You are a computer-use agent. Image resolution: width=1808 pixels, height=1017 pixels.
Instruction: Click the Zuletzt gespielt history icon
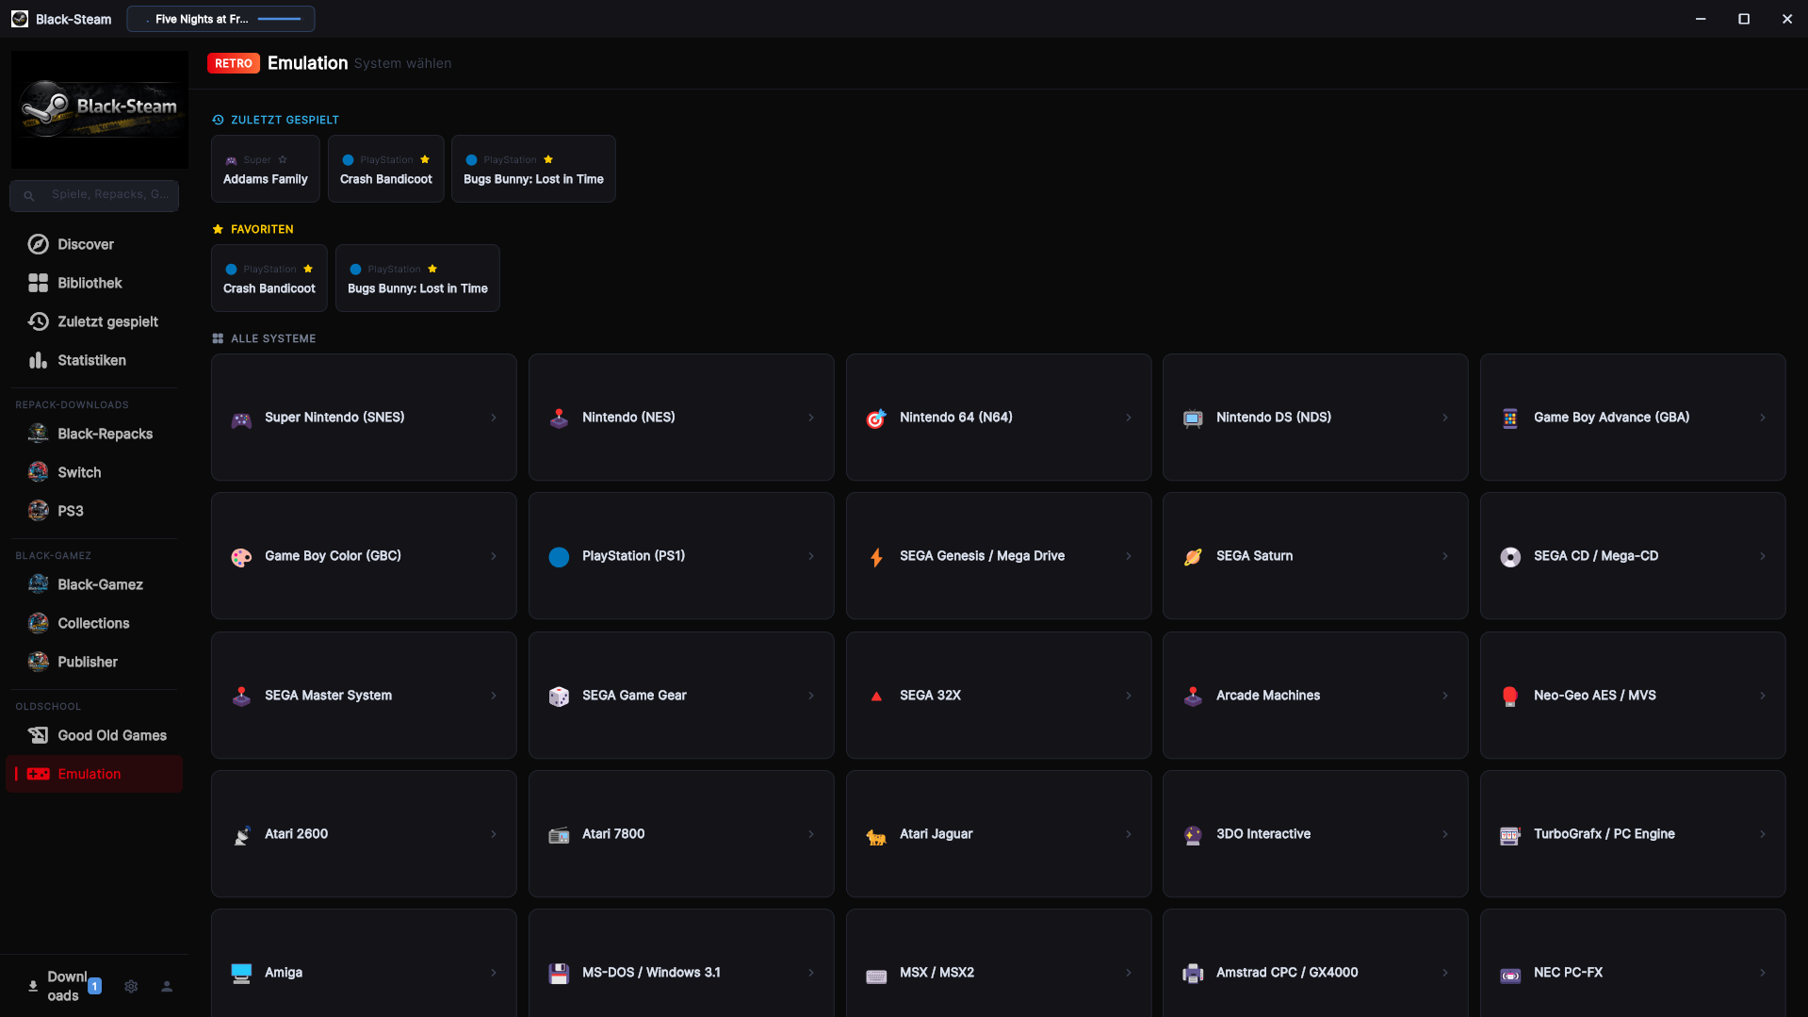38,321
